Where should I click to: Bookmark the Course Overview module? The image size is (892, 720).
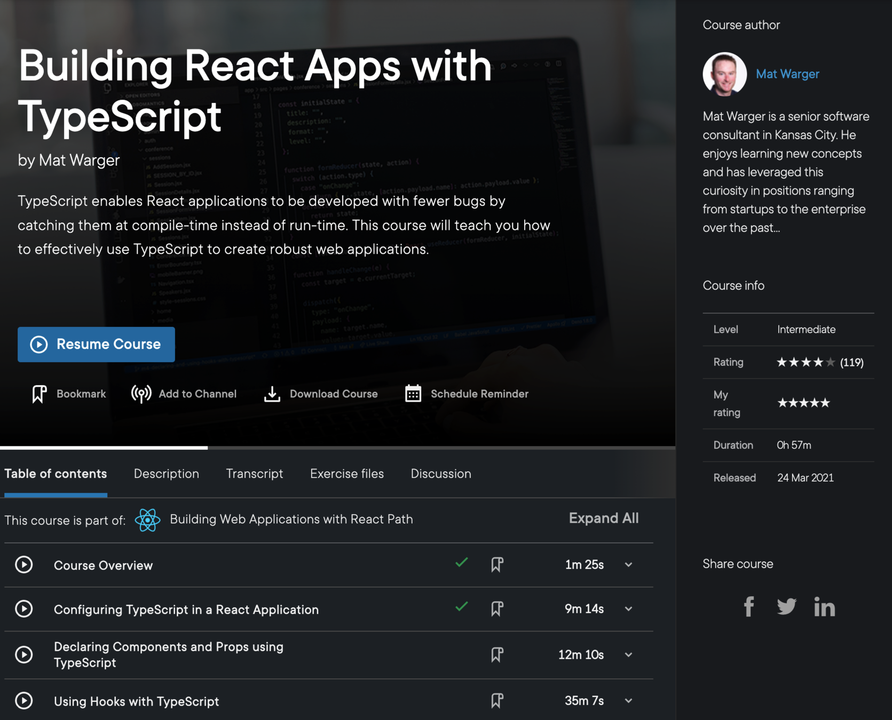click(x=497, y=564)
